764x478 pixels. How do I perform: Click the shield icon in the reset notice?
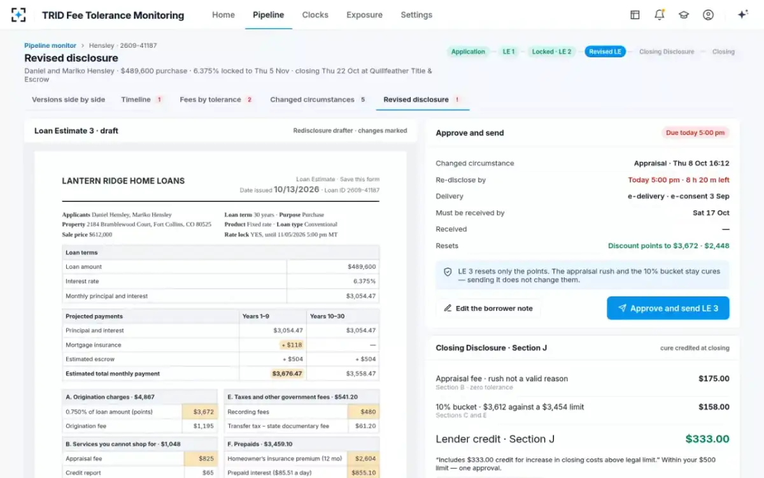tap(448, 272)
